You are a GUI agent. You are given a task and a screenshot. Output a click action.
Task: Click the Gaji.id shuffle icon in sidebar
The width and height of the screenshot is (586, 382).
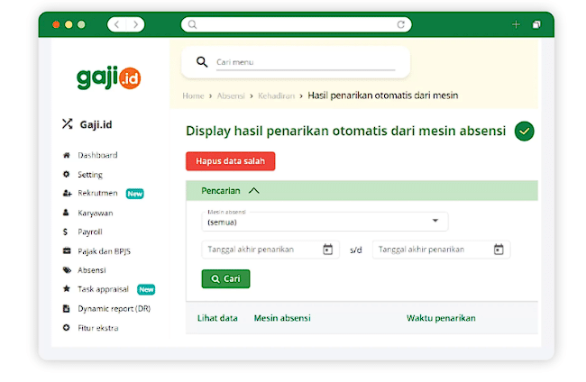point(67,124)
